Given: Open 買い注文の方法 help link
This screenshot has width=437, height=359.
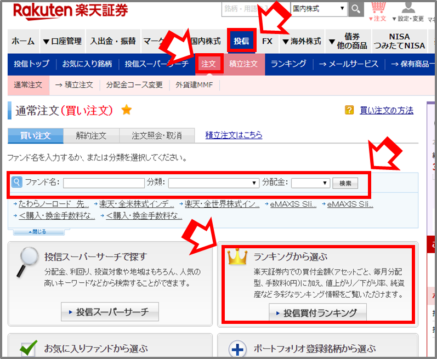Looking at the screenshot, I should (x=387, y=110).
